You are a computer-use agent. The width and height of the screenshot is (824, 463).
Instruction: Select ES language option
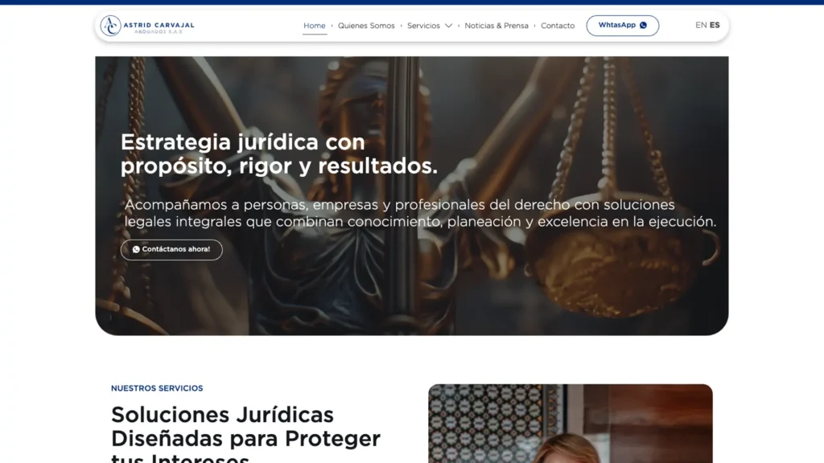click(x=715, y=25)
